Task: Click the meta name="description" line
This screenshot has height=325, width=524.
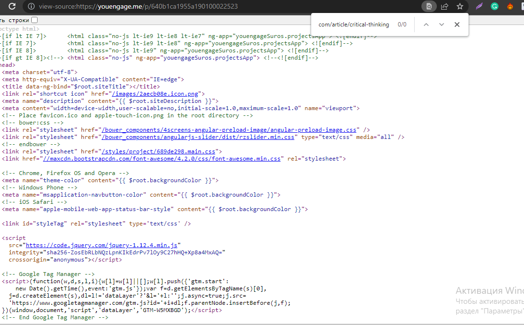Action: pyautogui.click(x=110, y=101)
